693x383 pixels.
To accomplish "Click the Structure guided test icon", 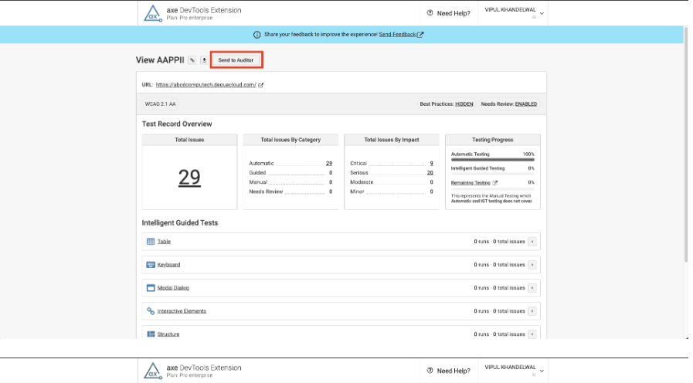I will 151,334.
